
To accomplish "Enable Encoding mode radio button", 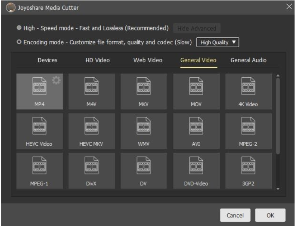I will point(19,42).
